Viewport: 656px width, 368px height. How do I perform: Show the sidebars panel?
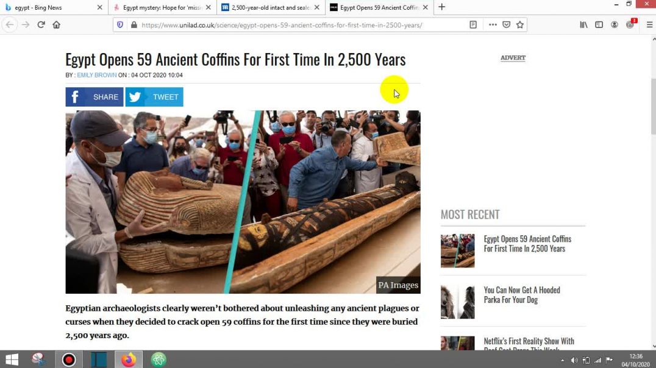pyautogui.click(x=599, y=24)
